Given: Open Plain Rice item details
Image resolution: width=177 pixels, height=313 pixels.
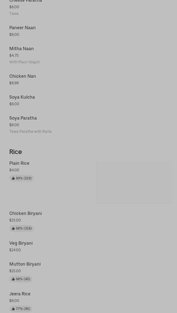Looking at the screenshot, I should tap(19, 163).
